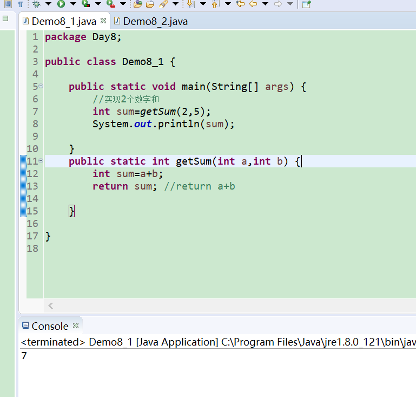The image size is (416, 397).
Task: Click the console output value 7
Action: click(x=24, y=356)
